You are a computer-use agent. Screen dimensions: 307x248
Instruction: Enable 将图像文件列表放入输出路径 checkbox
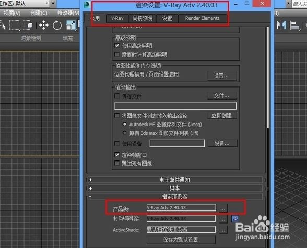point(117,115)
